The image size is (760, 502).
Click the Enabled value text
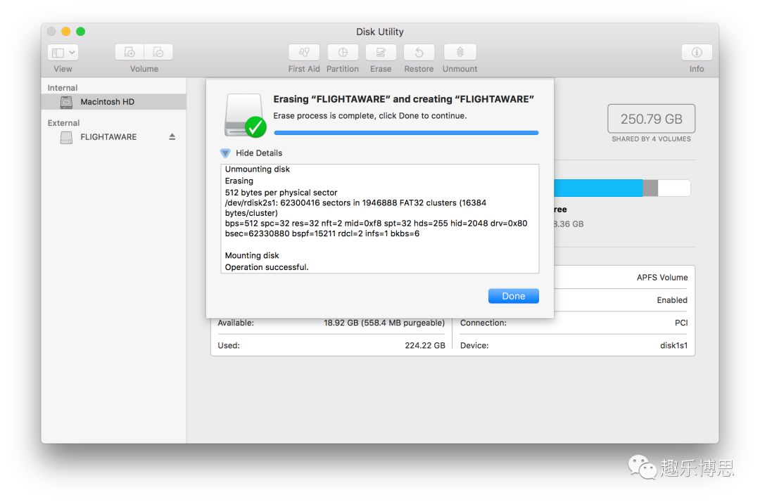[x=672, y=300]
